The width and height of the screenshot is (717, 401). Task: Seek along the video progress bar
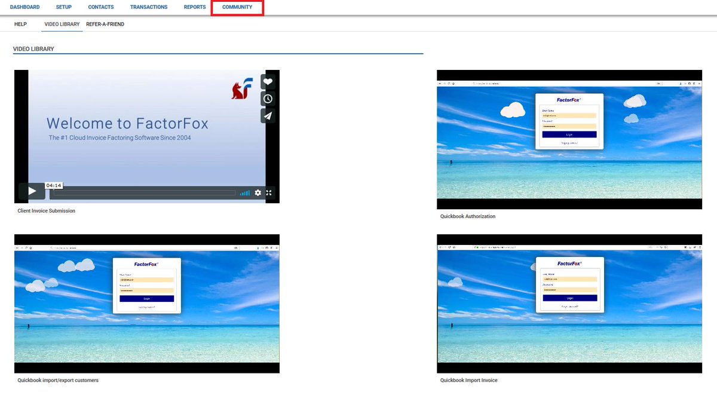click(144, 193)
